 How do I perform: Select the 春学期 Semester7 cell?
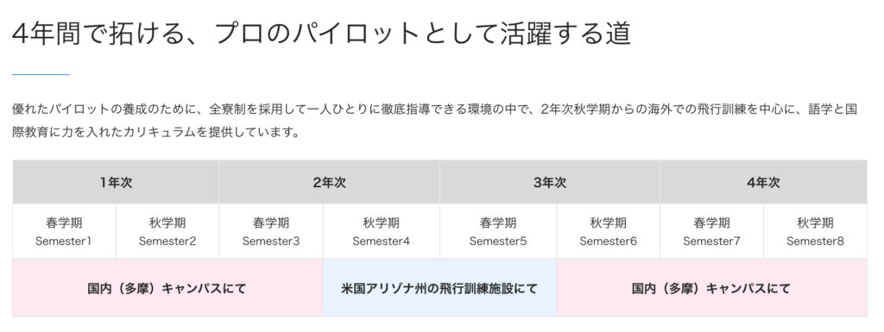[x=711, y=231]
